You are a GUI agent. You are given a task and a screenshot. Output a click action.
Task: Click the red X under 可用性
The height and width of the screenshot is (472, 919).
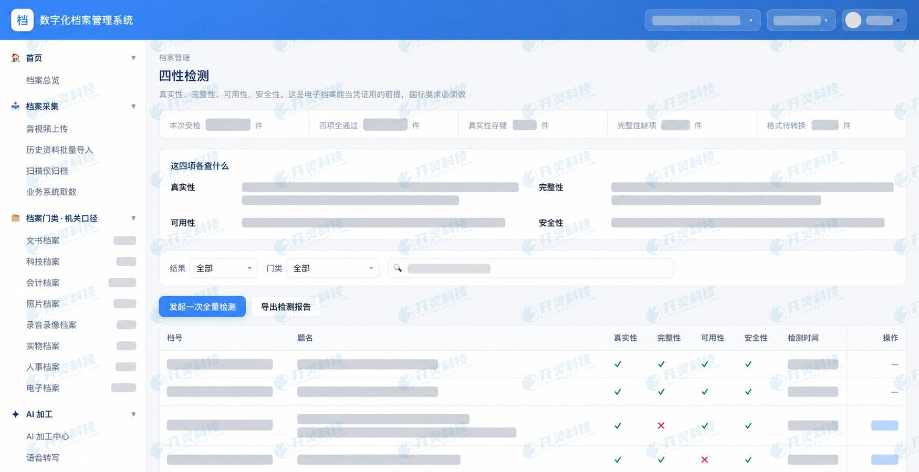pos(705,460)
